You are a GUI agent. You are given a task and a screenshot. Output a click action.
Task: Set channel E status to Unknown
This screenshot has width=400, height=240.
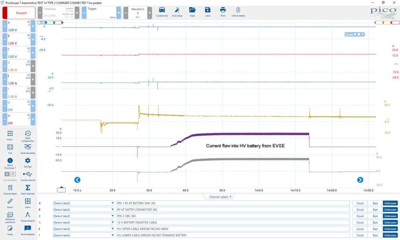click(390, 229)
